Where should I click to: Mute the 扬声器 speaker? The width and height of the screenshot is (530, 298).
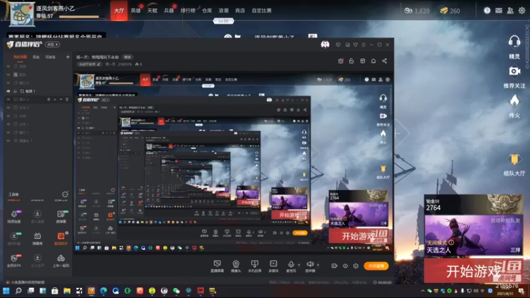(310, 264)
